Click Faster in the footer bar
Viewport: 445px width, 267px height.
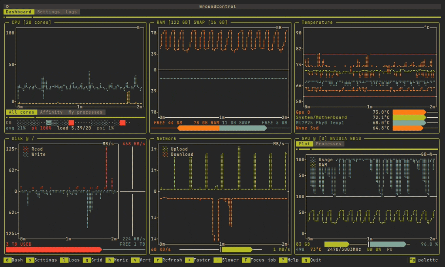coord(198,260)
